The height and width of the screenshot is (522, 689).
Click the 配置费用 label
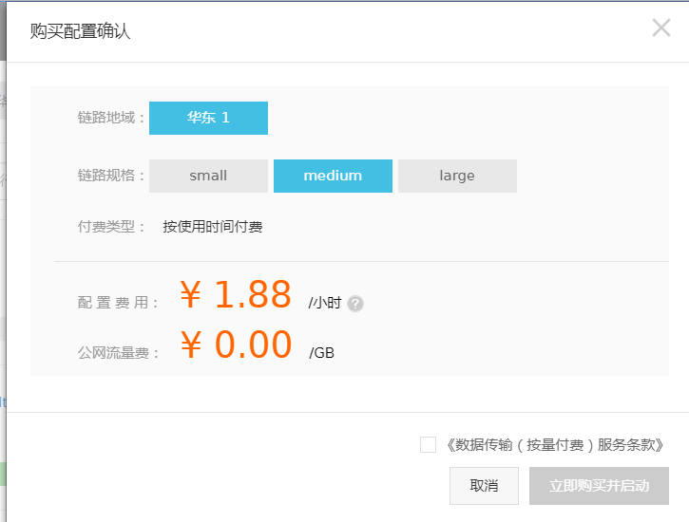tap(119, 303)
